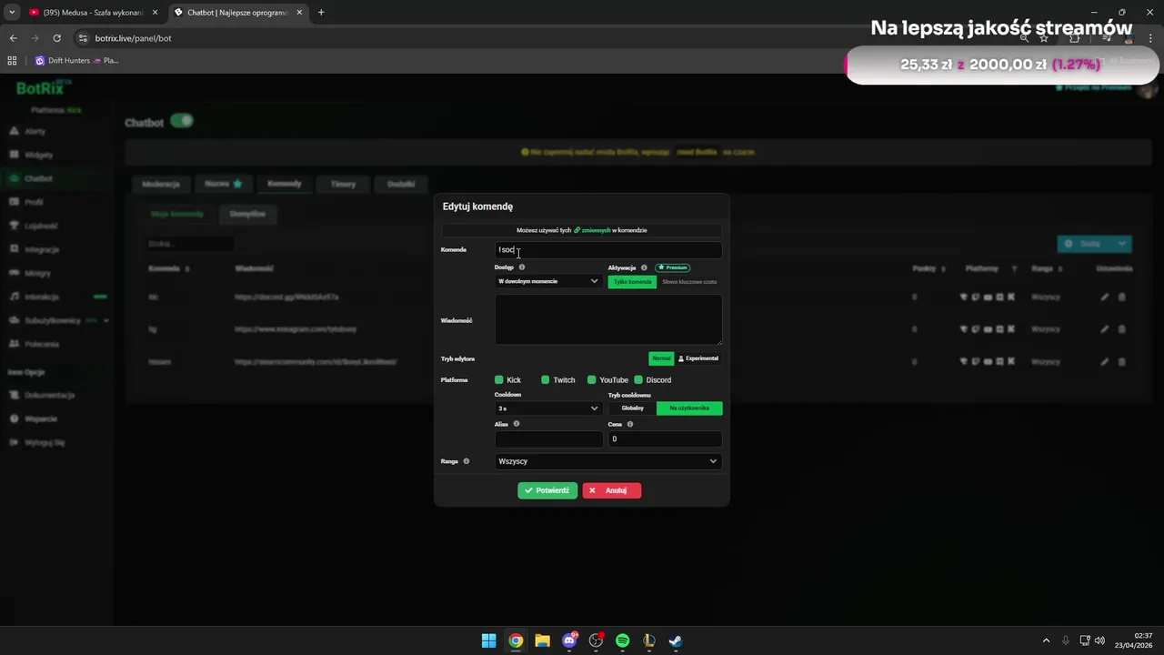The image size is (1164, 655).
Task: Set editor mode to Normal
Action: (x=661, y=358)
